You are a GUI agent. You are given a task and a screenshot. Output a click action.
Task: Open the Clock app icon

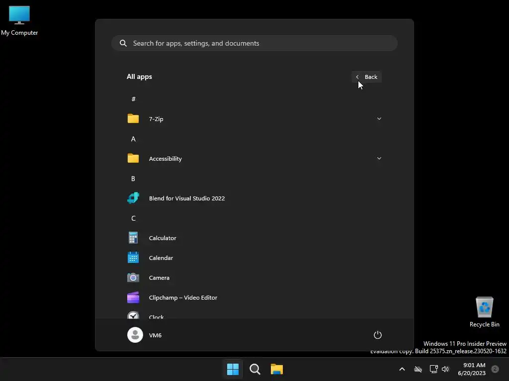pyautogui.click(x=133, y=316)
